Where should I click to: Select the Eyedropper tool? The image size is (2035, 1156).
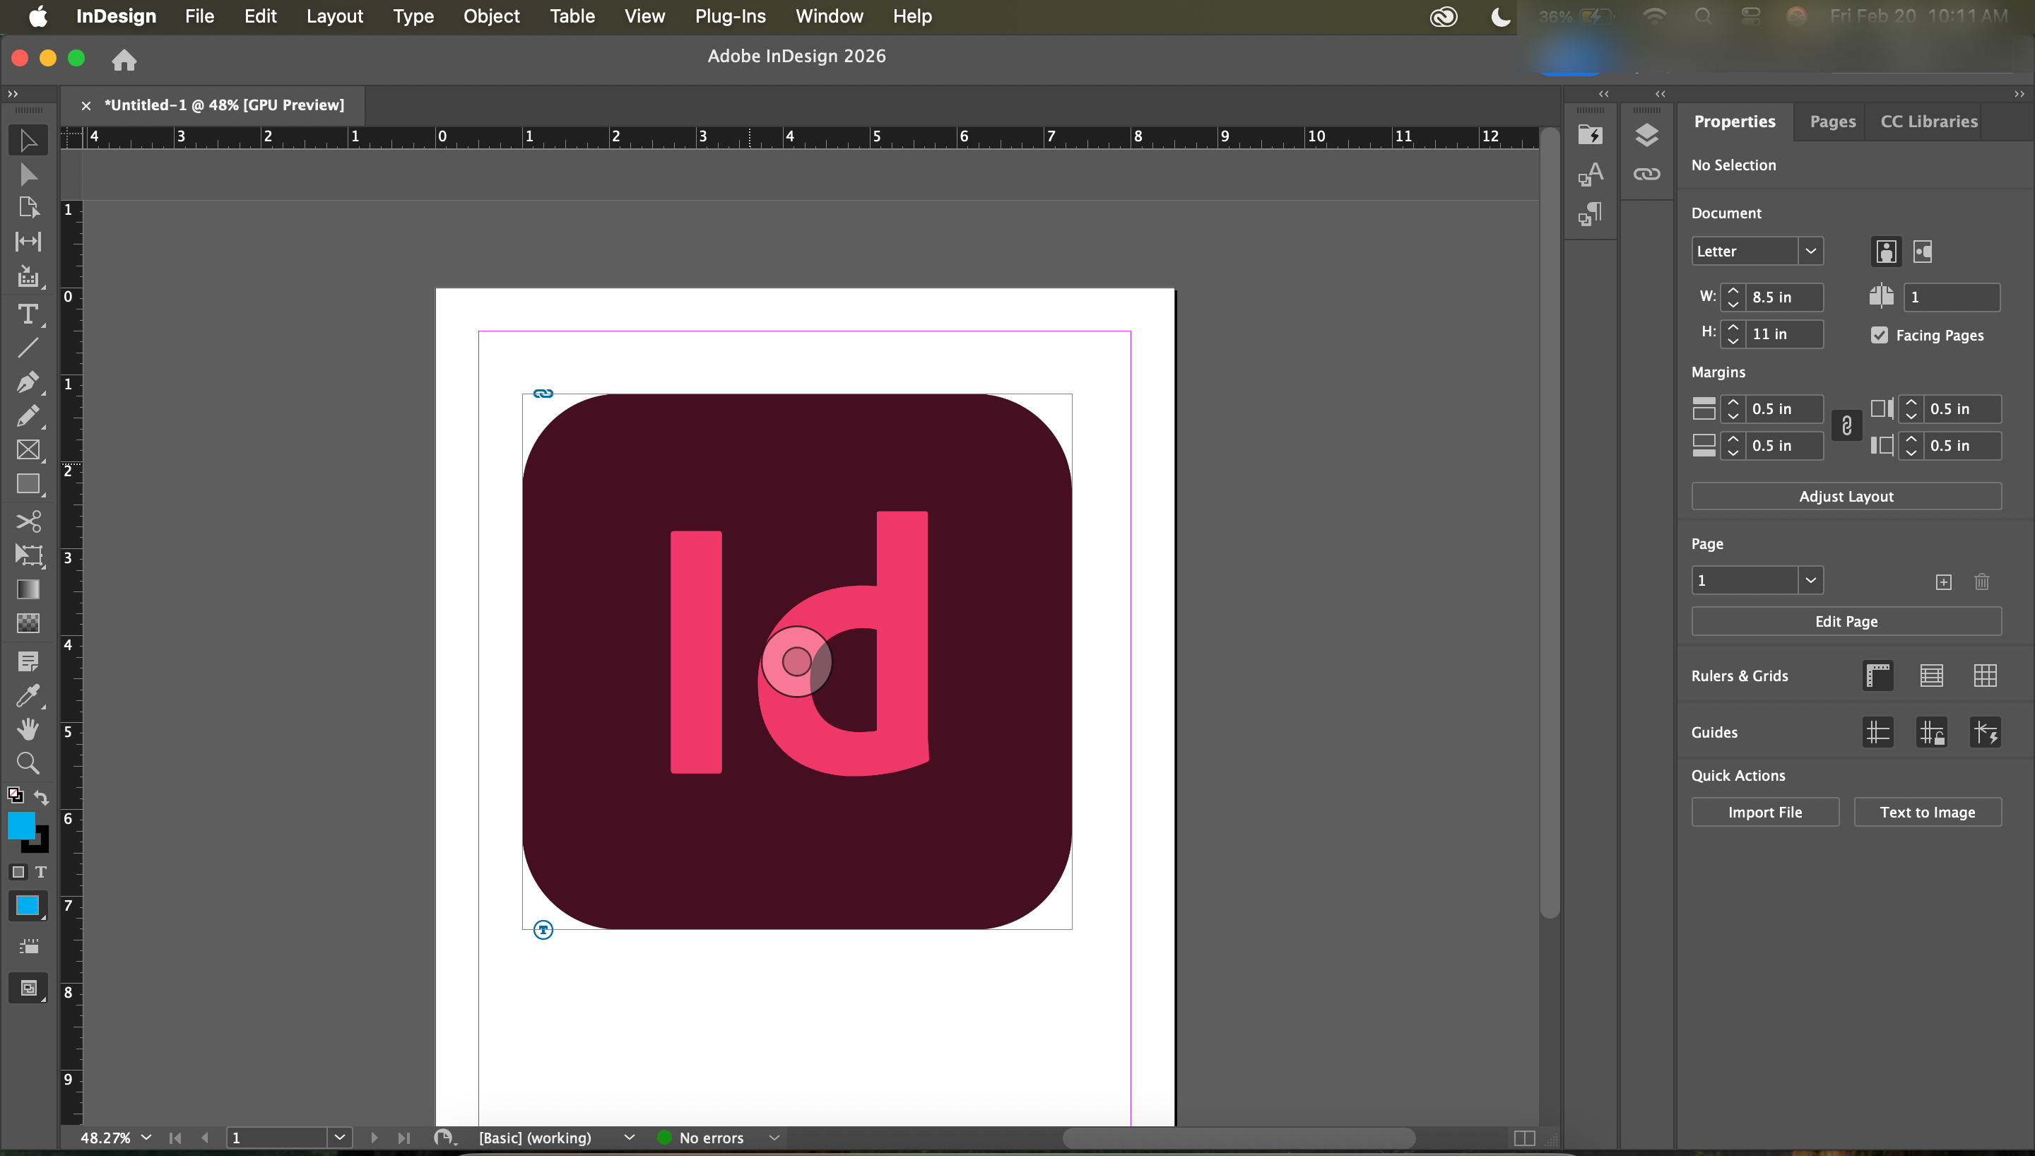click(x=28, y=695)
